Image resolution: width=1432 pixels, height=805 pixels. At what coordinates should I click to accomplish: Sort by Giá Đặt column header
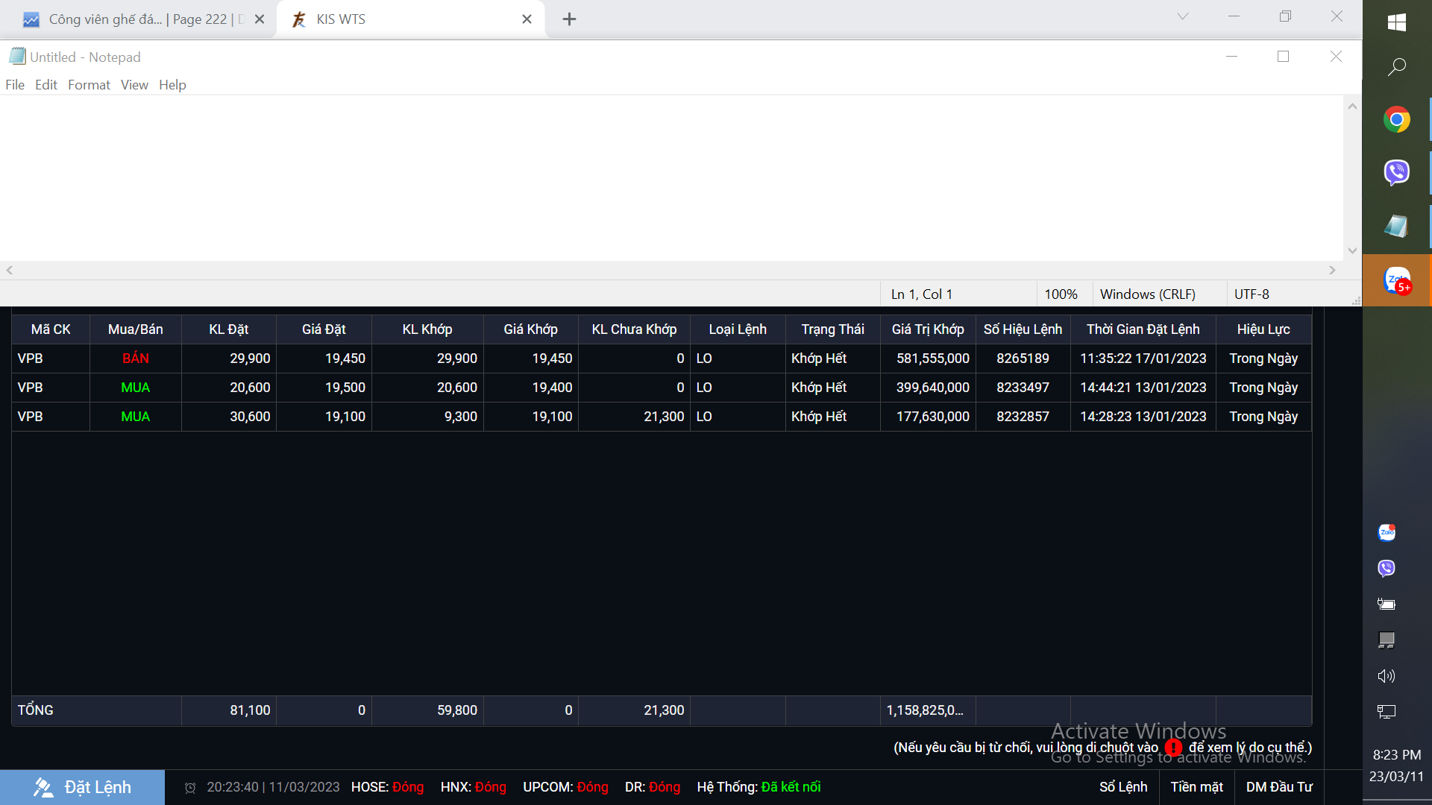point(324,329)
